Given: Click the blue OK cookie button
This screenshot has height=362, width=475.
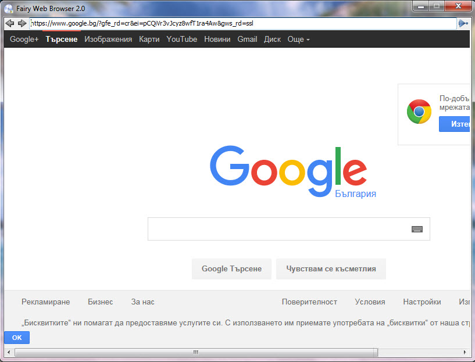Looking at the screenshot, I should [17, 338].
